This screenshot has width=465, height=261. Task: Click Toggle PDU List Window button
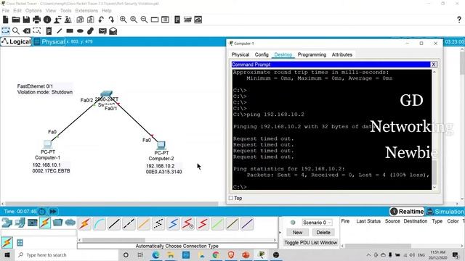click(311, 243)
